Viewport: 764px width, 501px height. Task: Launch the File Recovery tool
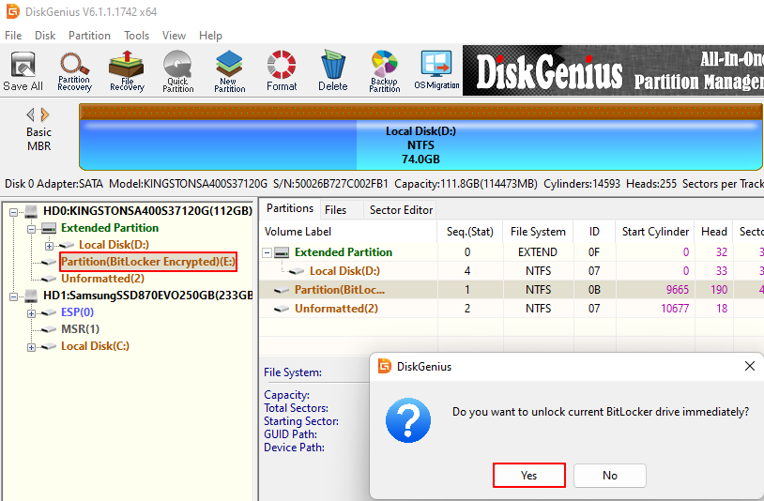click(127, 70)
